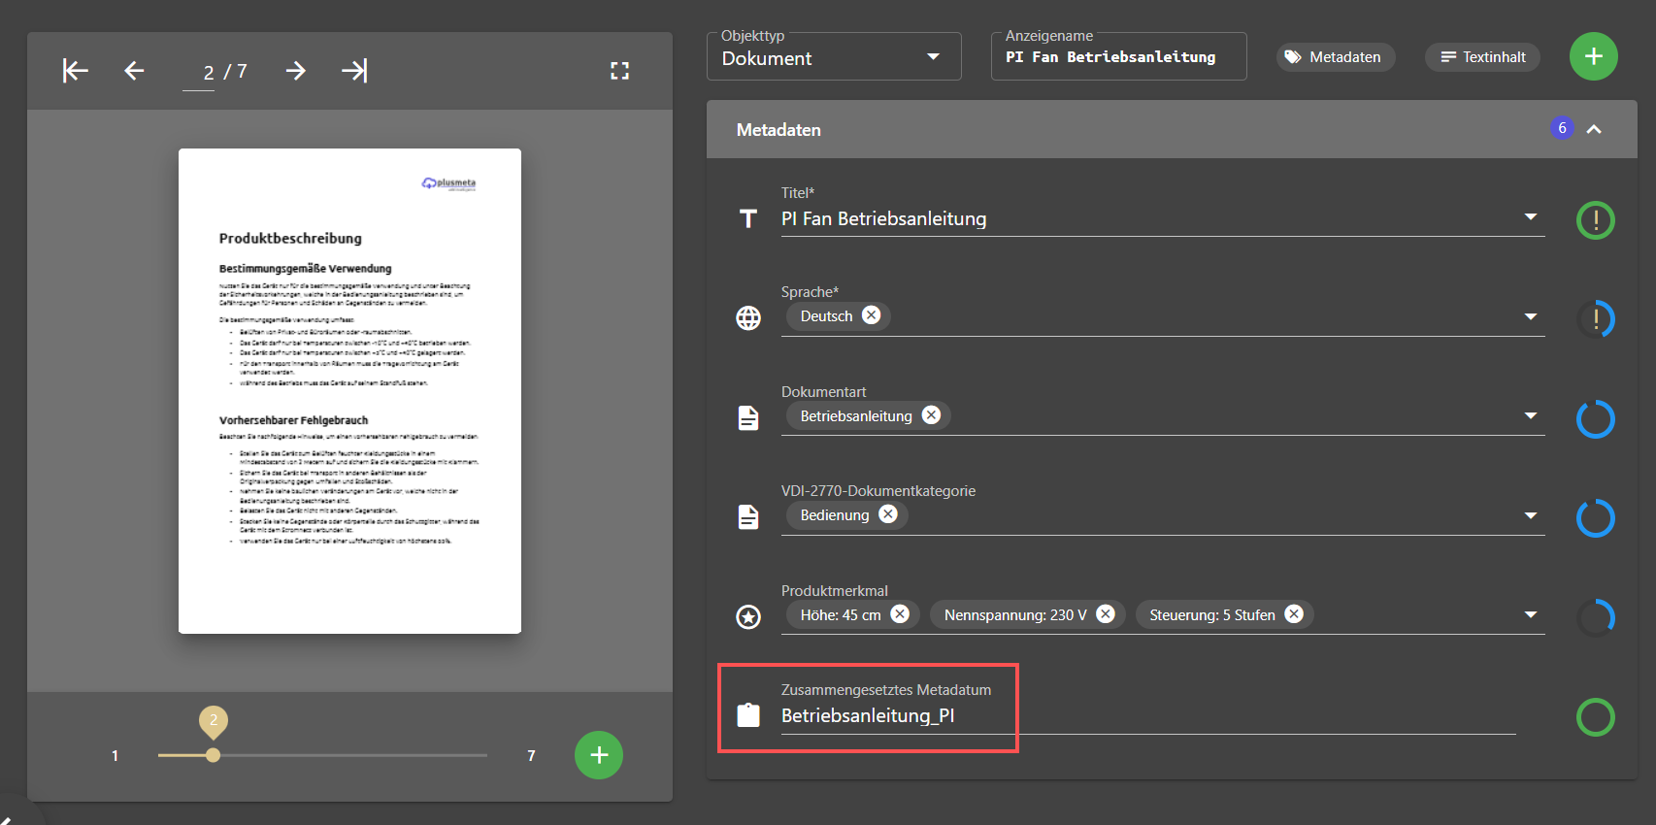The width and height of the screenshot is (1656, 825).
Task: Select the Nennspannung: 230 V chip label
Action: point(1015,615)
